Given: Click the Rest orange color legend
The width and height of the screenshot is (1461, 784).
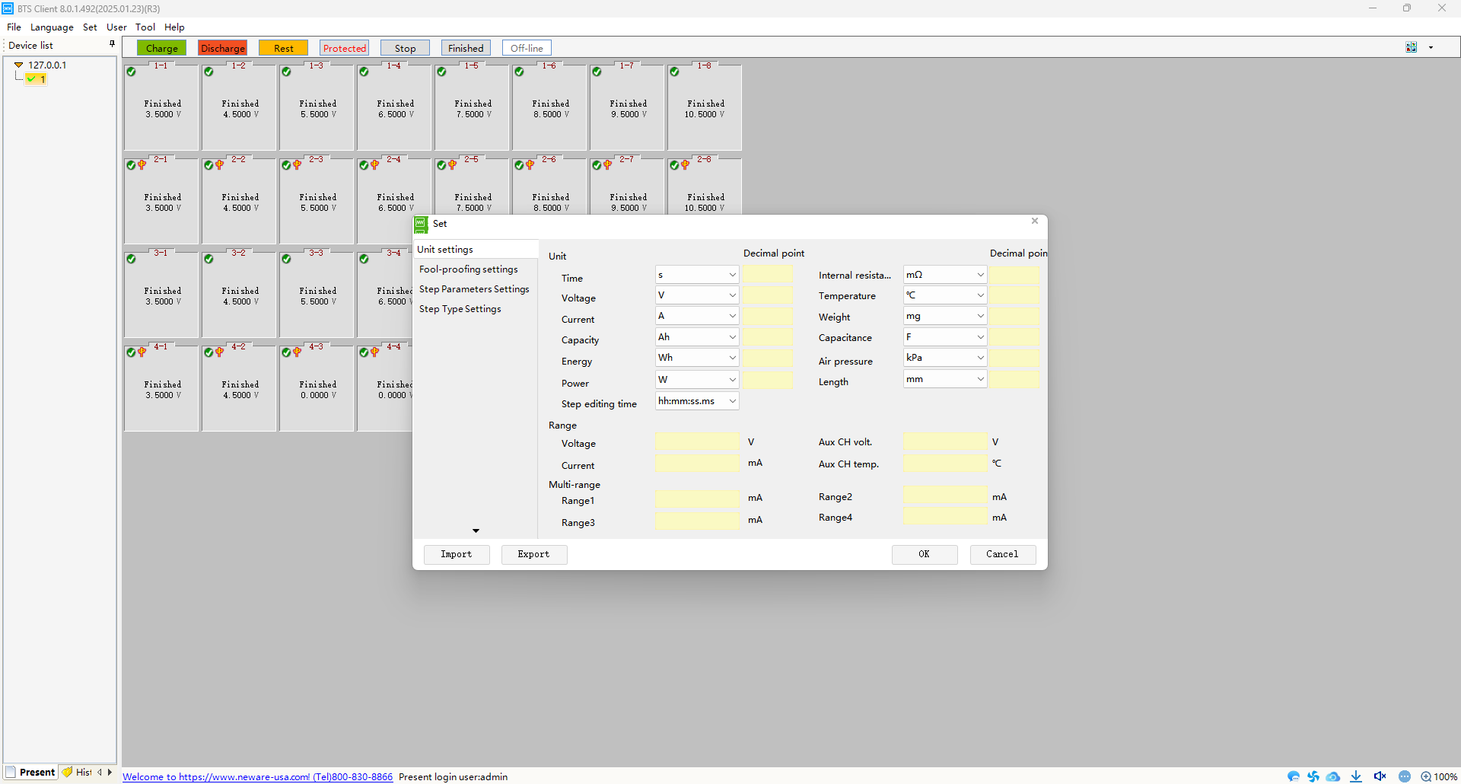Looking at the screenshot, I should coord(283,48).
